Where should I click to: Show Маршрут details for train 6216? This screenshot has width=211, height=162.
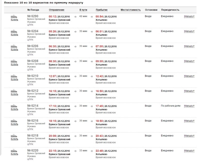(x=189, y=121)
